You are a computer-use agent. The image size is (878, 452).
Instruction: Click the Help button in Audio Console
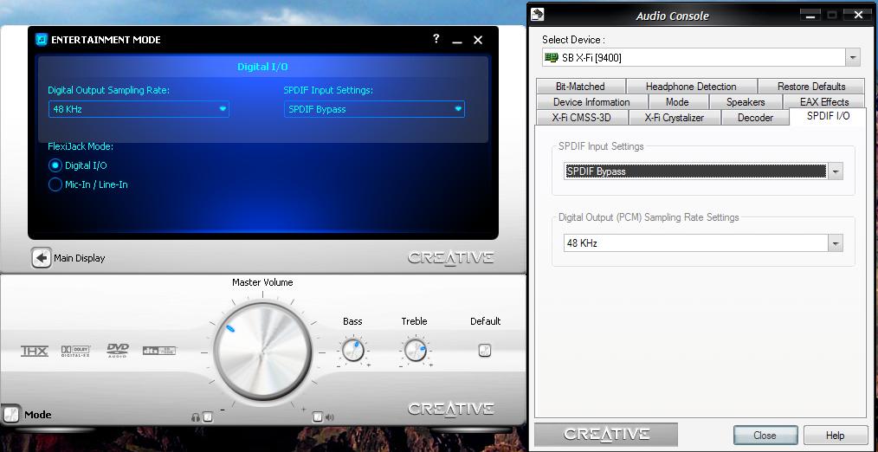[x=835, y=436]
